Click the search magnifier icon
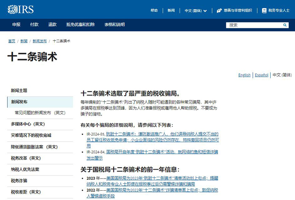This screenshot has height=200, width=295. (285, 25)
